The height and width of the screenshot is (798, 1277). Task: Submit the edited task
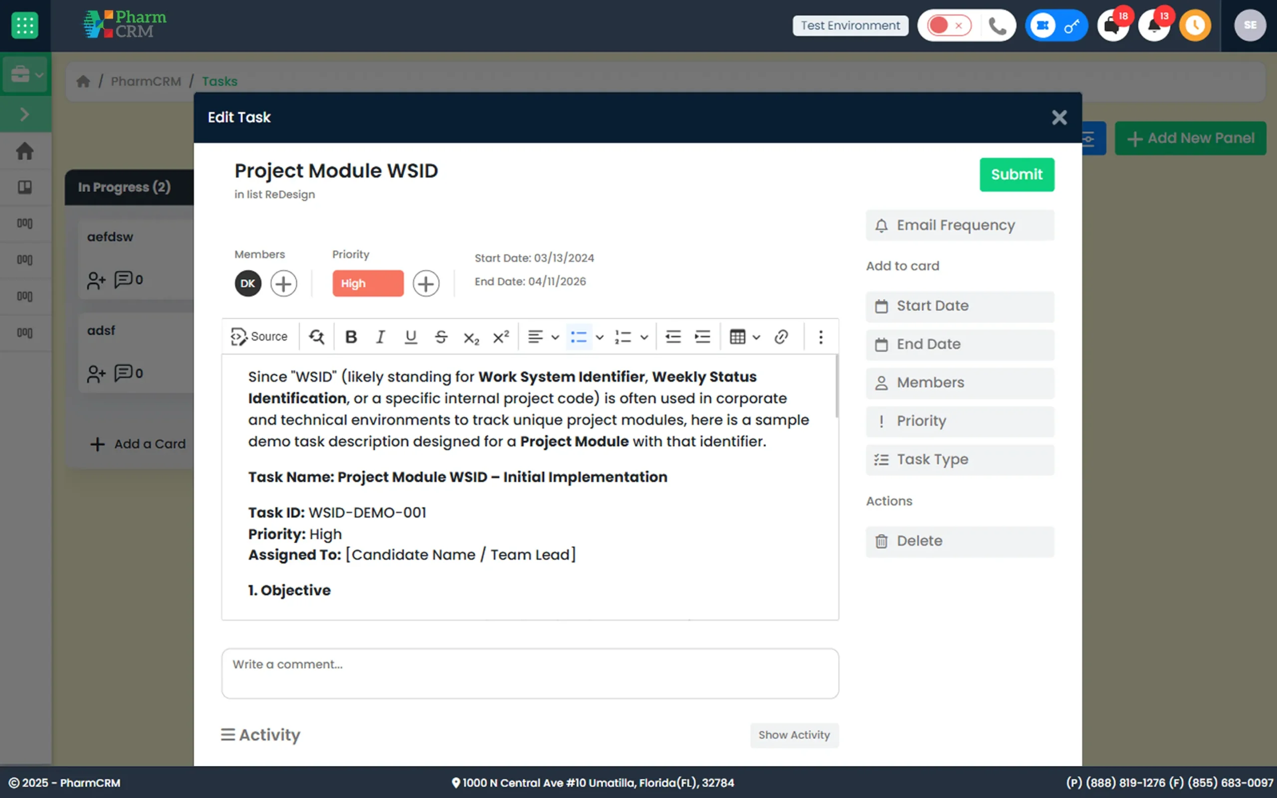(1017, 175)
